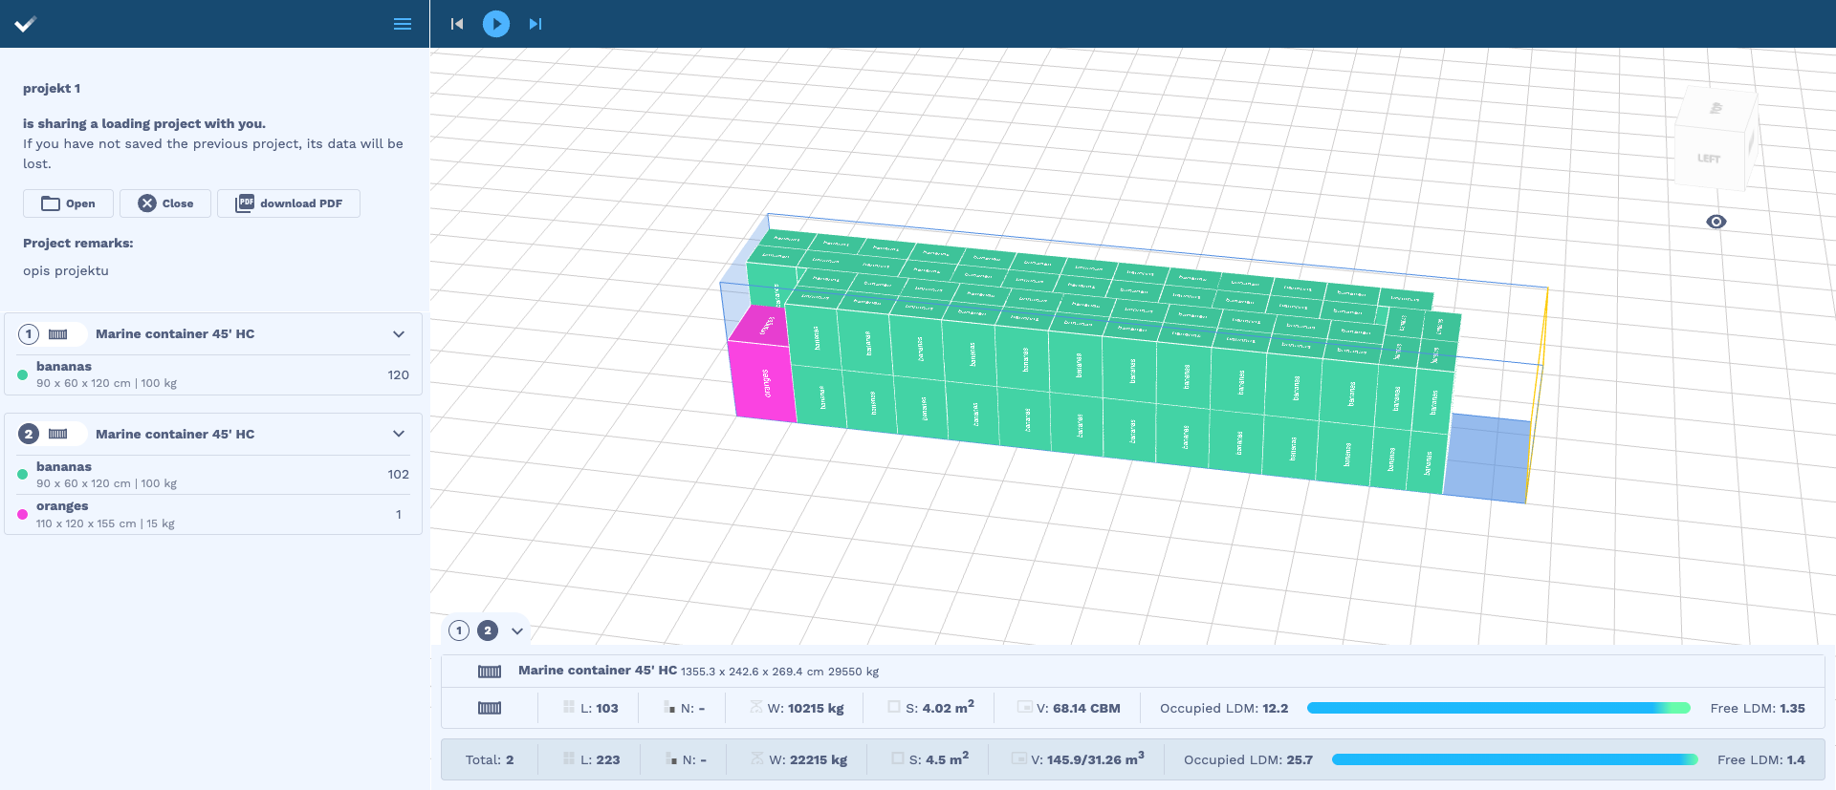
Task: Select the oranges cargo row
Action: (213, 514)
